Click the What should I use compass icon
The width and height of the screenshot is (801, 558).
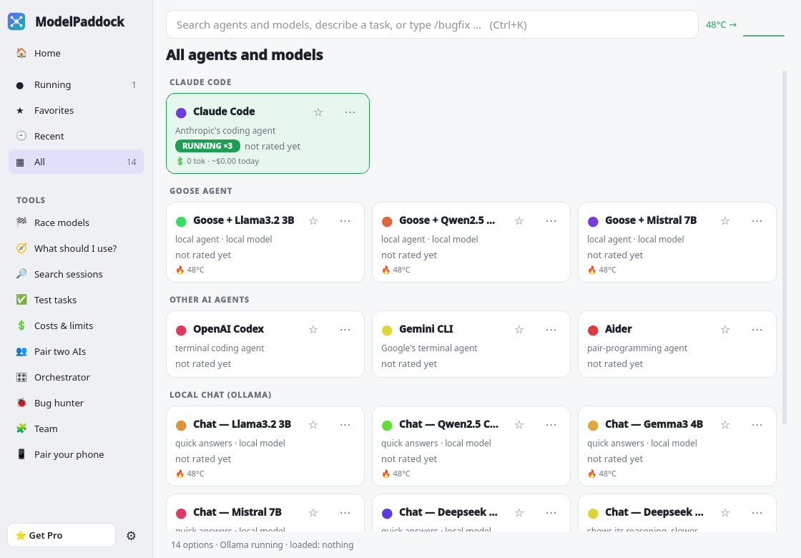[x=21, y=248]
